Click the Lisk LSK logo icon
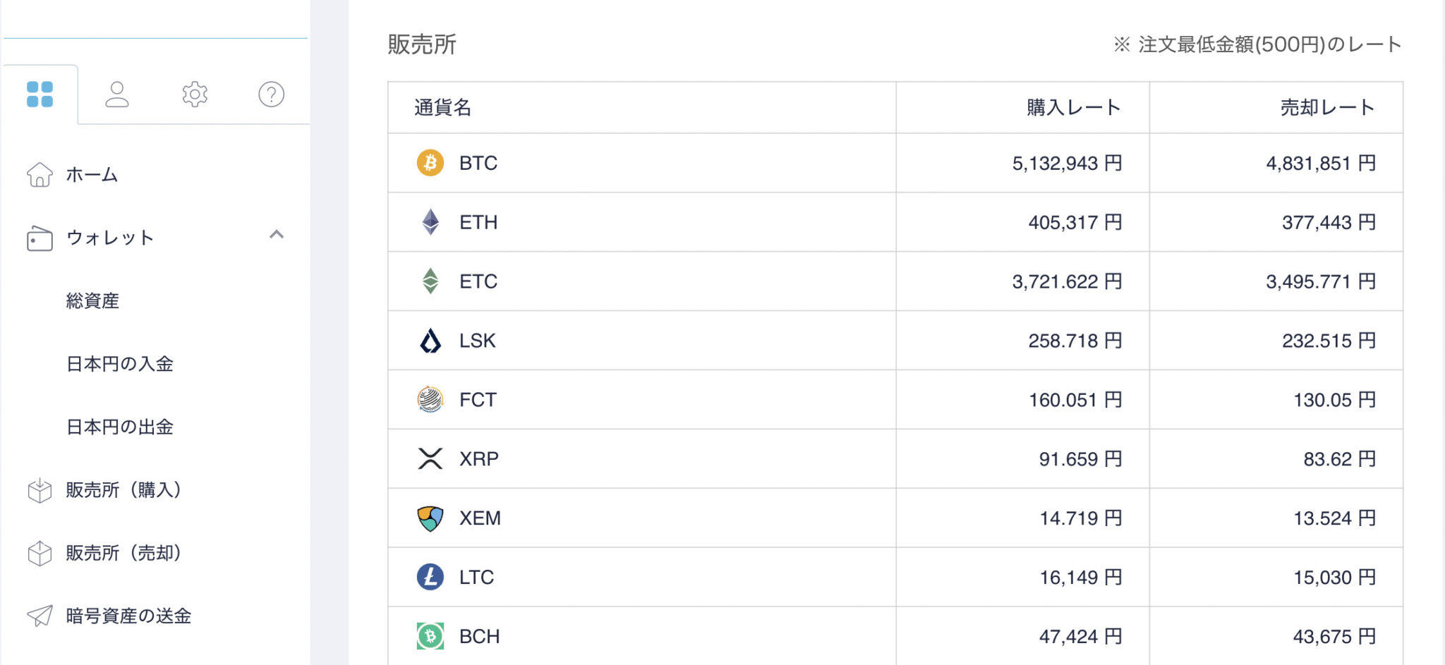This screenshot has height=665, width=1445. point(430,341)
